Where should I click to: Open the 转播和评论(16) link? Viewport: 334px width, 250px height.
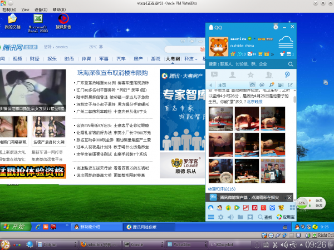click(222, 189)
